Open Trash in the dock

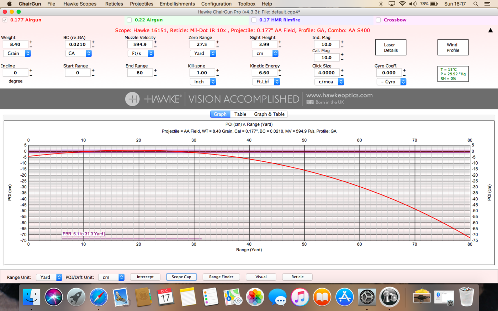coord(466,297)
